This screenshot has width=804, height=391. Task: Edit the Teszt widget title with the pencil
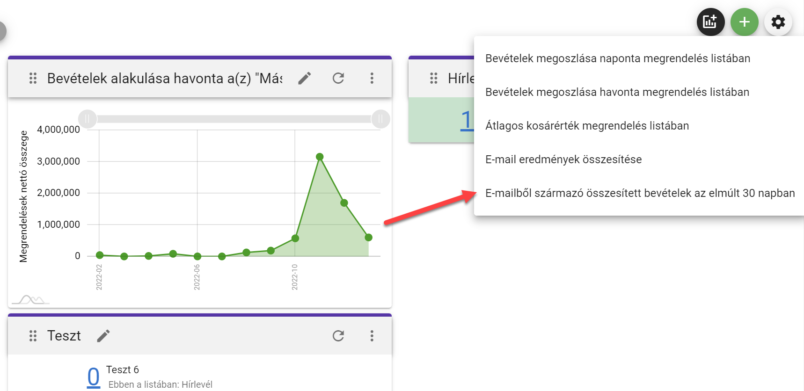click(103, 336)
